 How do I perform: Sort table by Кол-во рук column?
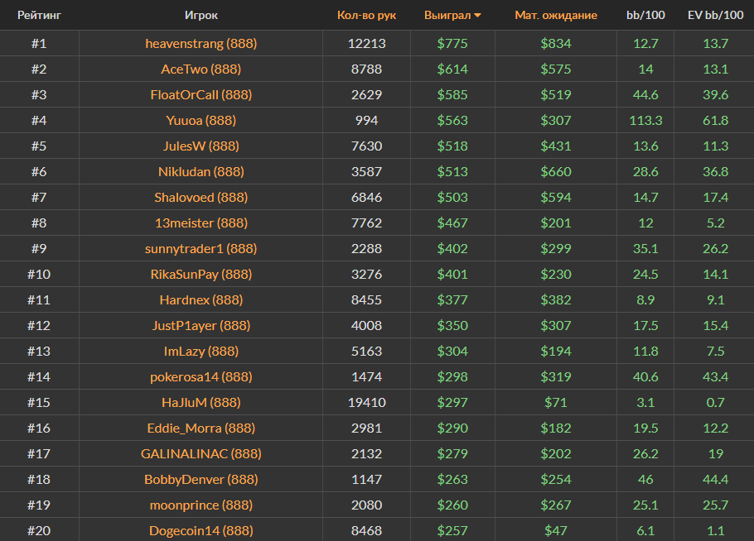pos(366,15)
